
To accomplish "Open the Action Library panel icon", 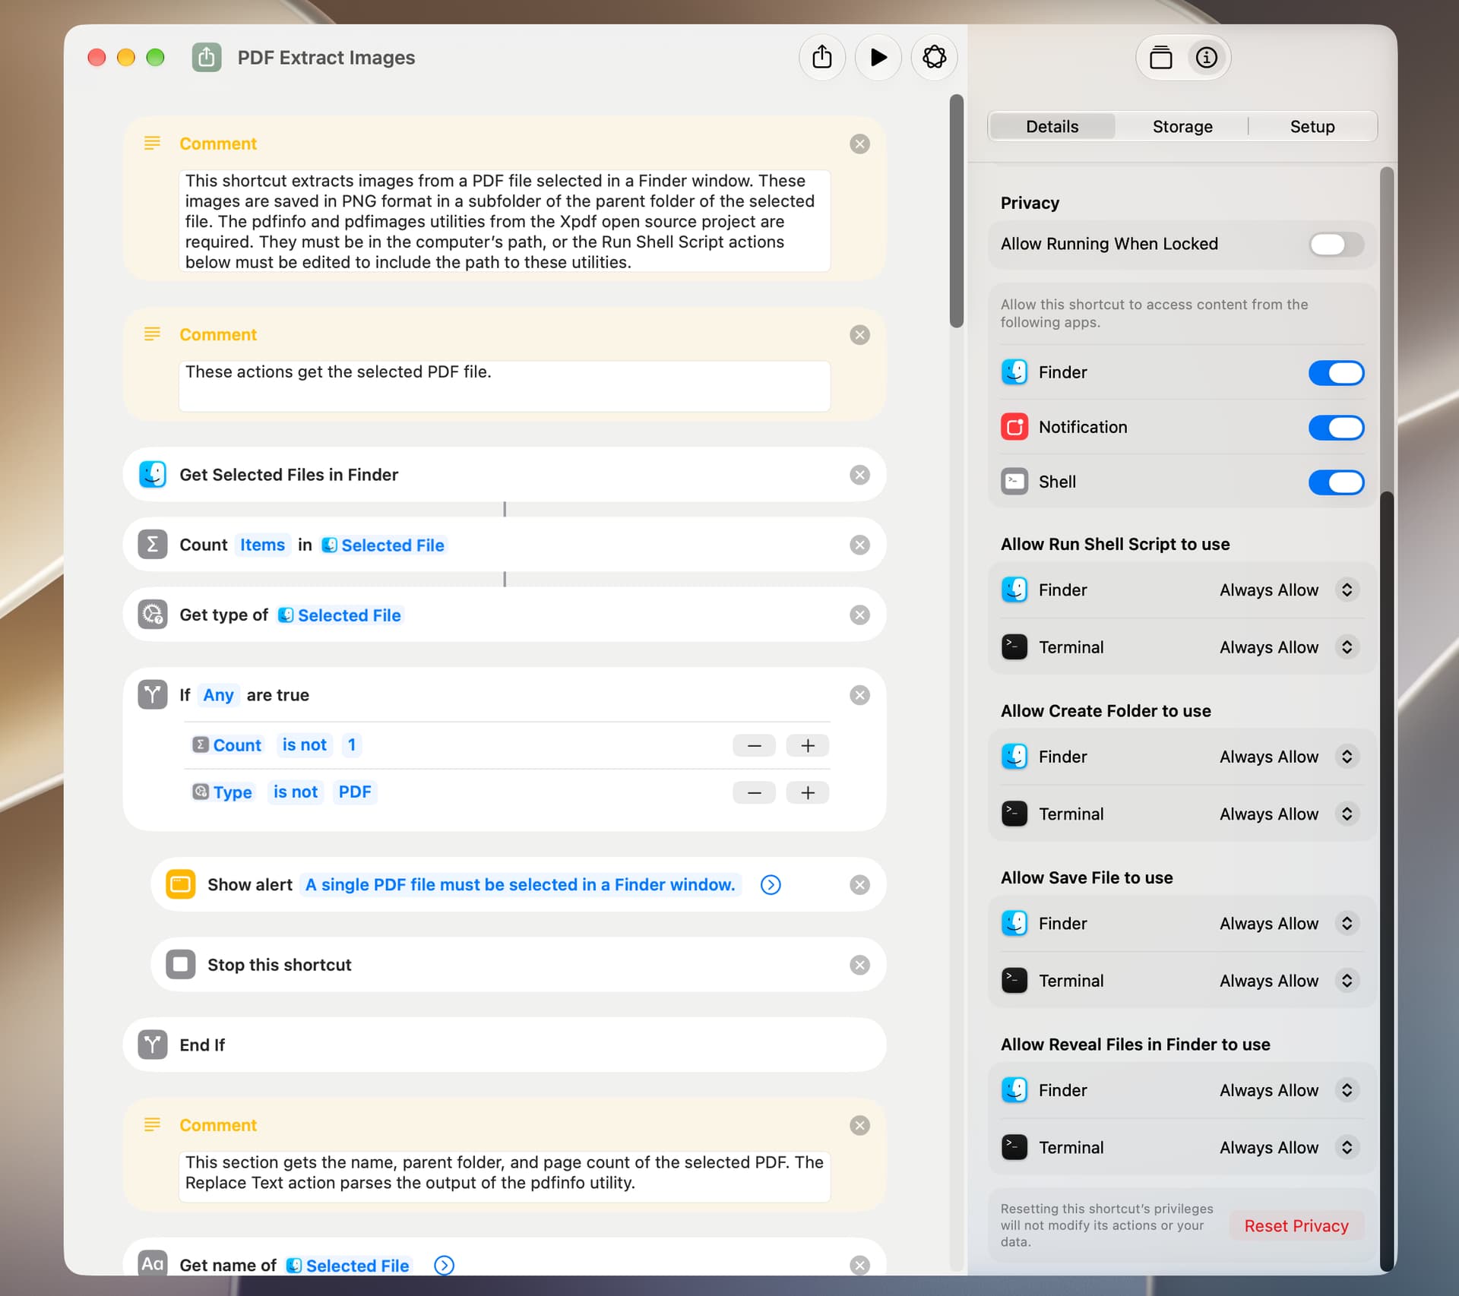I will [1160, 58].
